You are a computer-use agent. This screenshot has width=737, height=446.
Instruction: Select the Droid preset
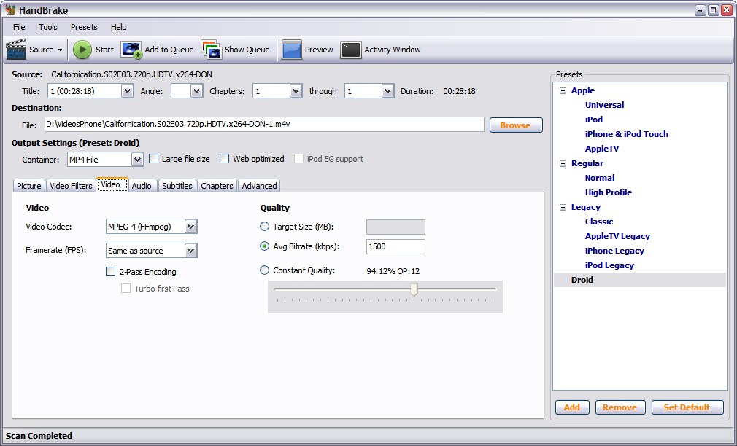pos(582,279)
